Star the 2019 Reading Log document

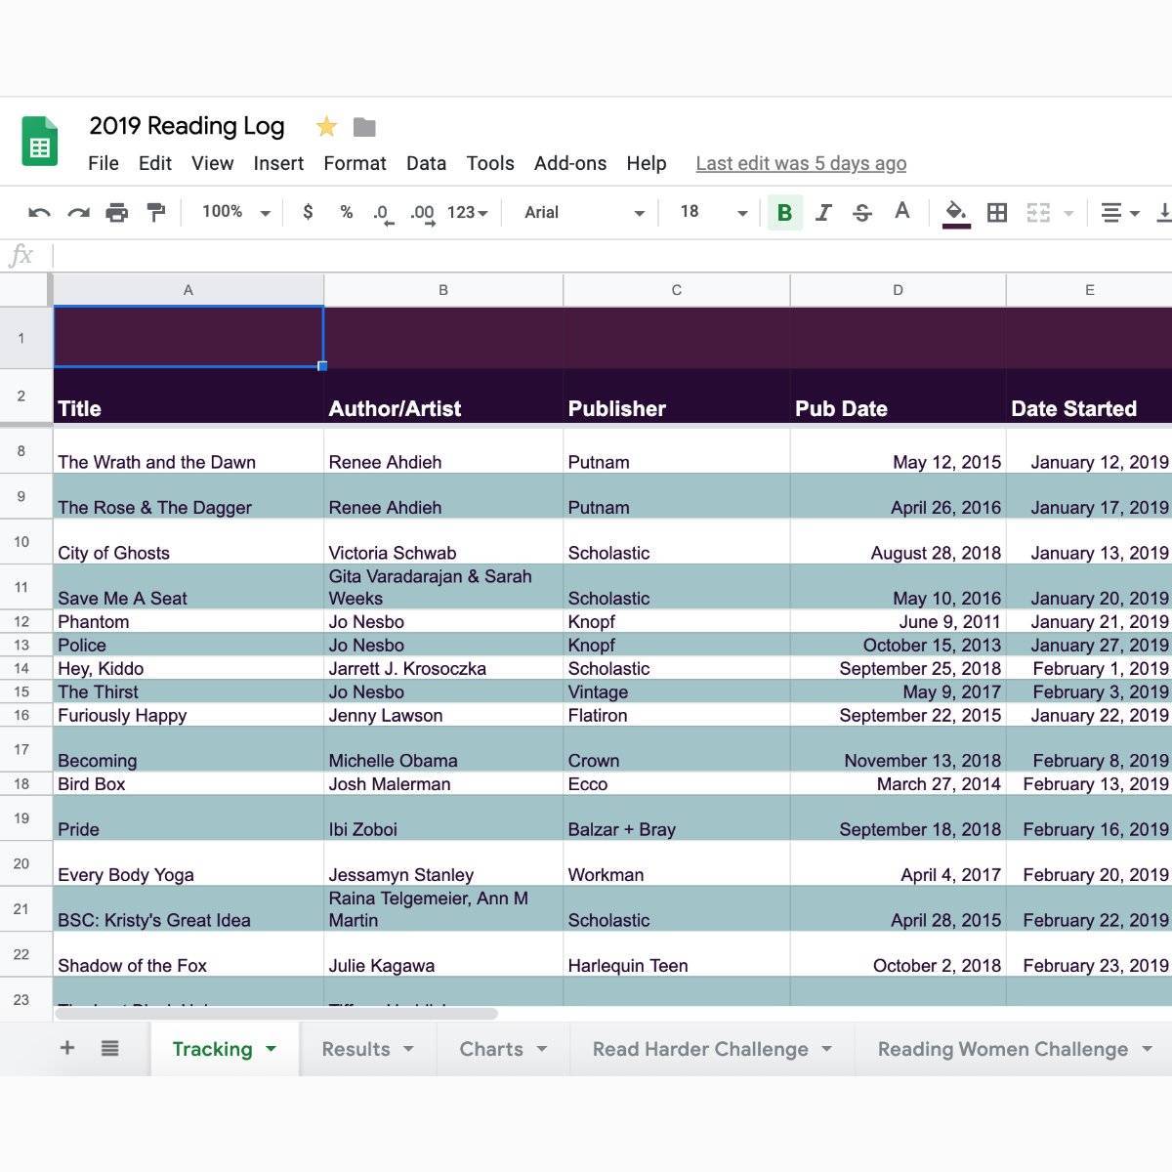326,127
